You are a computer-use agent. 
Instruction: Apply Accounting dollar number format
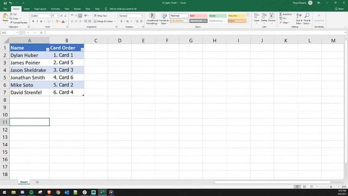[121, 21]
